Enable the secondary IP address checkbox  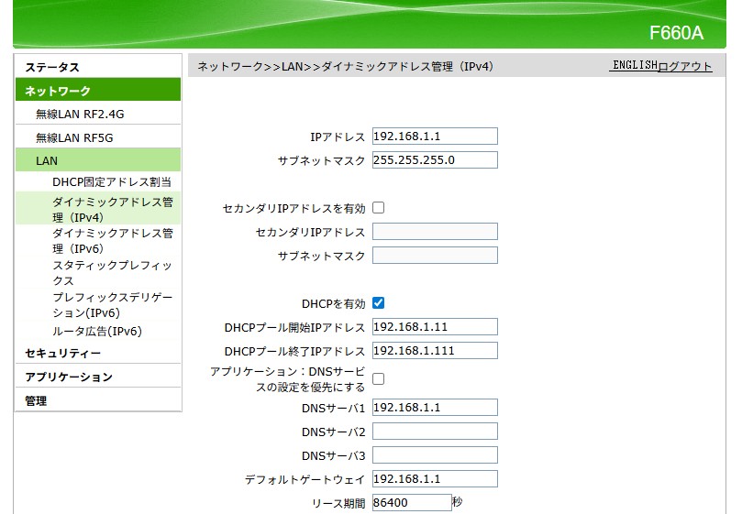[378, 208]
